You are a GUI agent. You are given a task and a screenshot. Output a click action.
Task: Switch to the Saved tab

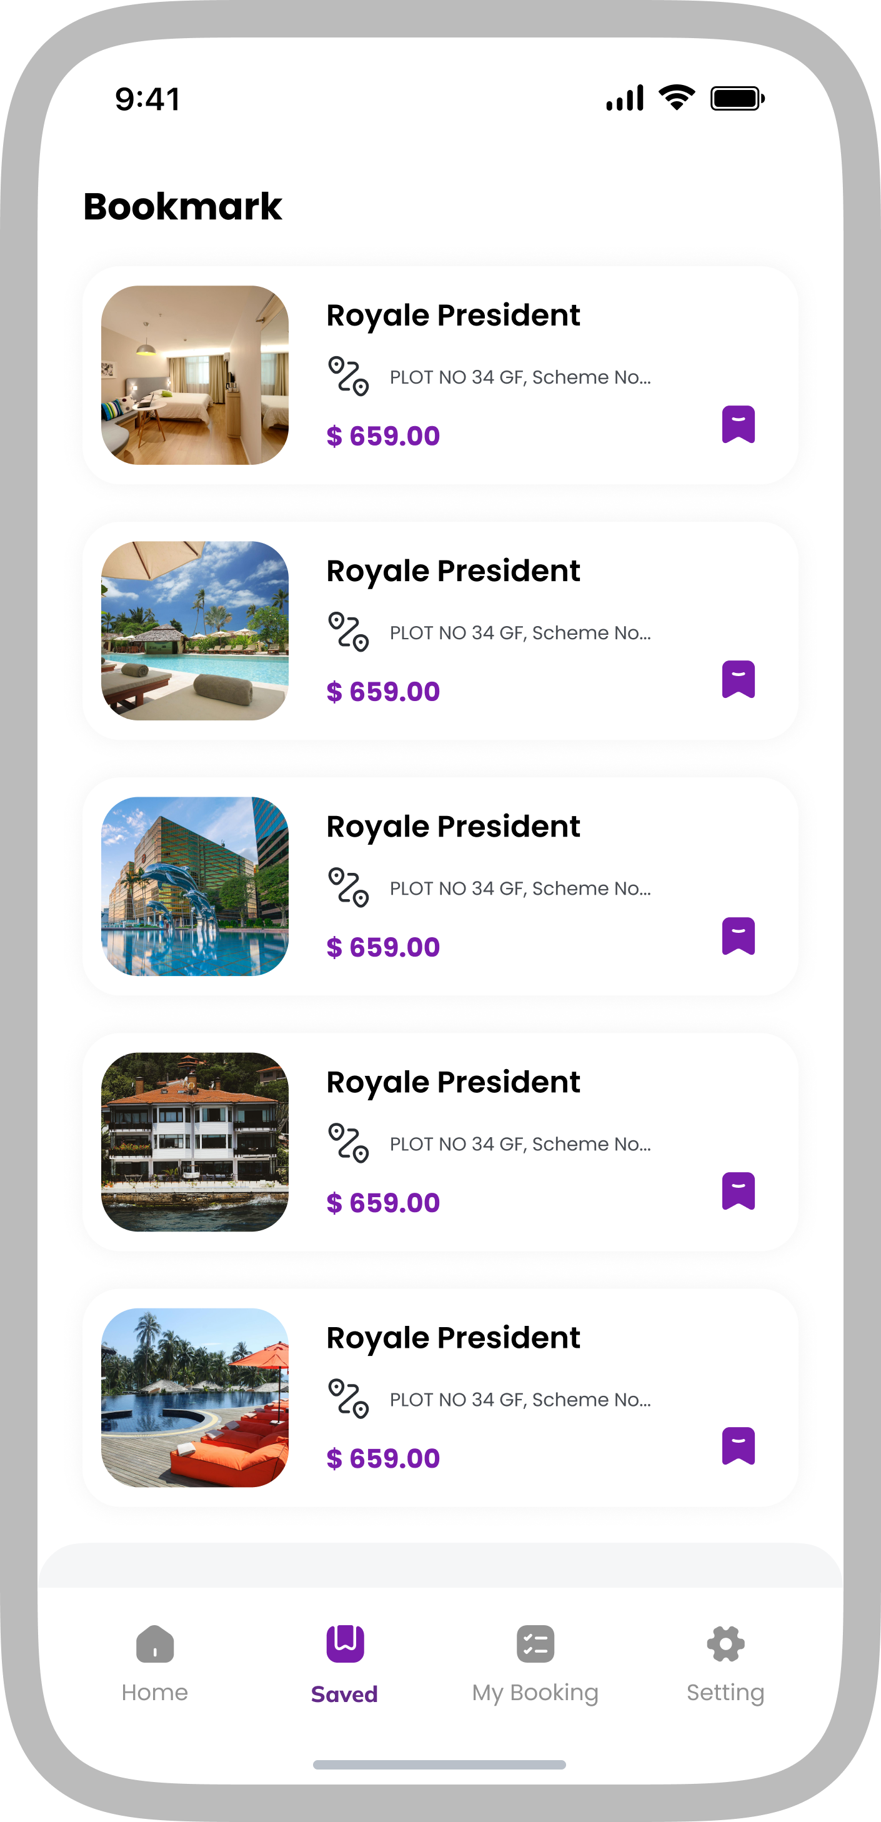[345, 1661]
